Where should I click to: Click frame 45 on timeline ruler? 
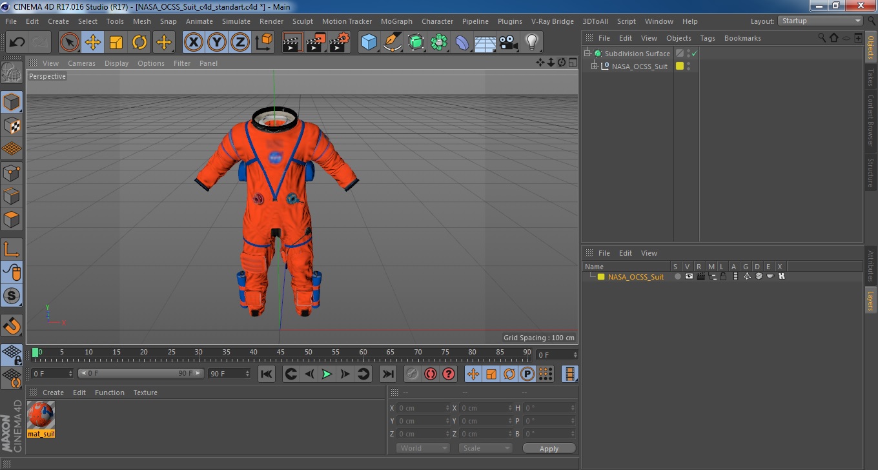[x=281, y=353]
